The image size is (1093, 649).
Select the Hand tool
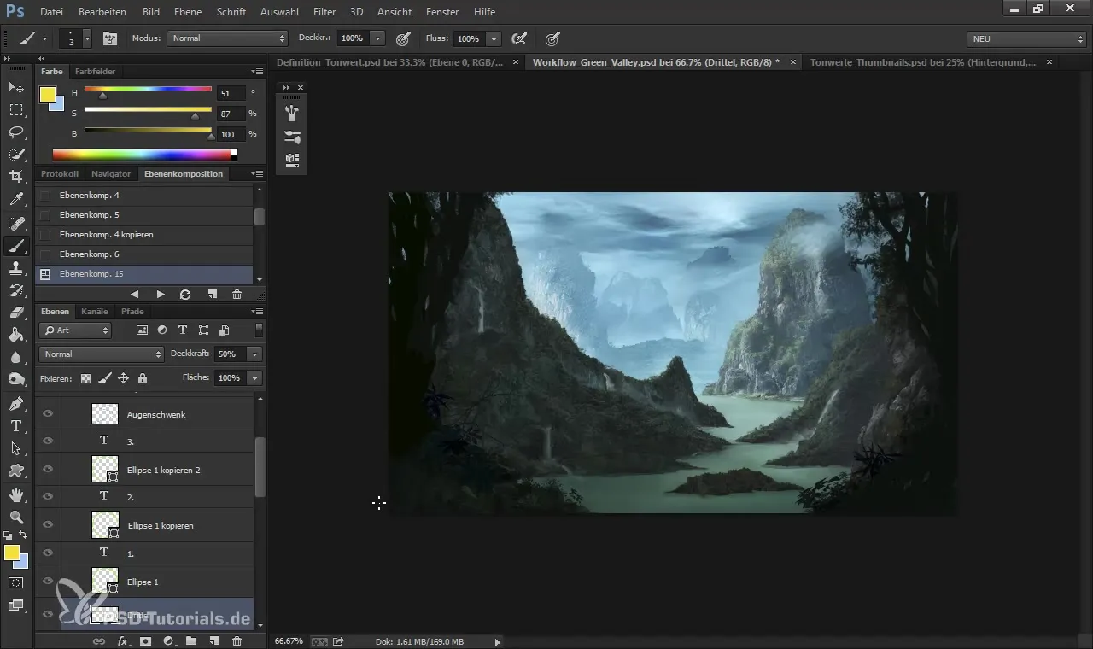pos(15,495)
